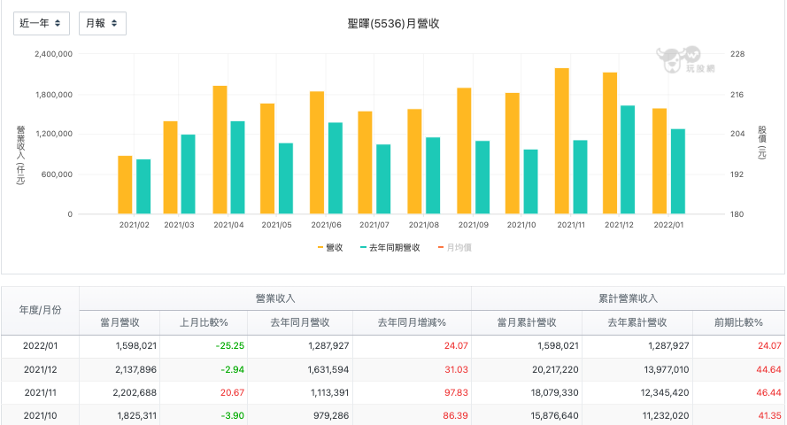787x425 pixels.
Task: Click the value 2,202,688
Action: tap(135, 392)
